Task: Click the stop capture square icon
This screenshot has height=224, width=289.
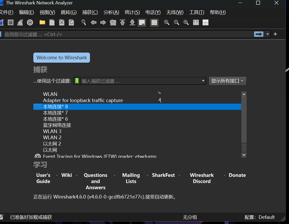Action: [11, 23]
